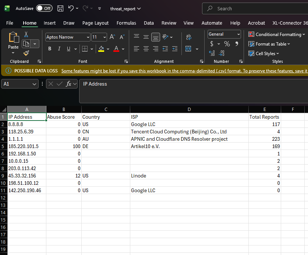This screenshot has height=255, width=308.
Task: Click the Redo arrow icon
Action: (85, 8)
